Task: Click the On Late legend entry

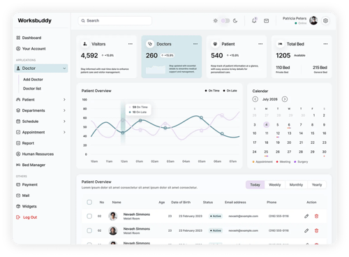Action: tap(230, 91)
